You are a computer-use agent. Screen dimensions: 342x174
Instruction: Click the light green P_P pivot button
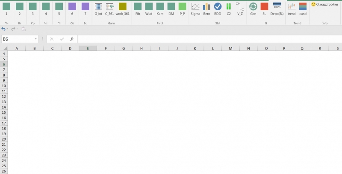(183, 9)
